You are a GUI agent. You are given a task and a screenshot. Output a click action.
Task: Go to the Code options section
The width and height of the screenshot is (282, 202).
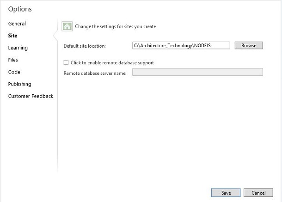14,72
